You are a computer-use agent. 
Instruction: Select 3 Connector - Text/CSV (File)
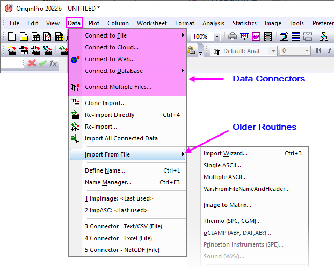coord(127,226)
